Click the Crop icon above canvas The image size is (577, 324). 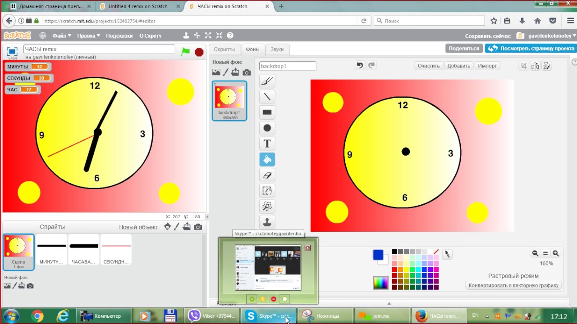click(x=524, y=66)
